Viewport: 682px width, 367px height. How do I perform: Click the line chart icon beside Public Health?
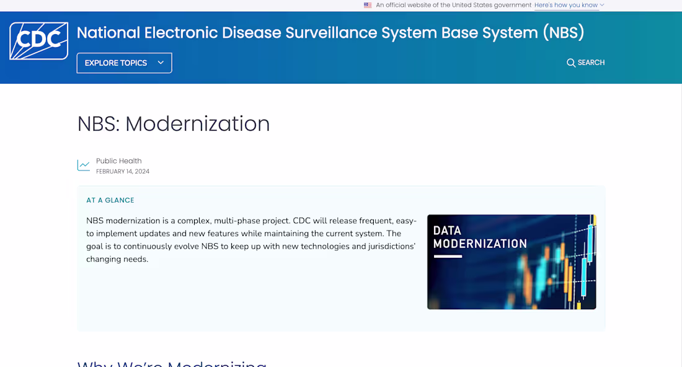pyautogui.click(x=83, y=165)
